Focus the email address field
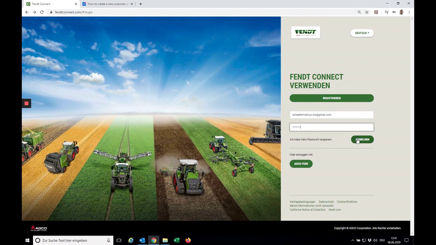 331,115
